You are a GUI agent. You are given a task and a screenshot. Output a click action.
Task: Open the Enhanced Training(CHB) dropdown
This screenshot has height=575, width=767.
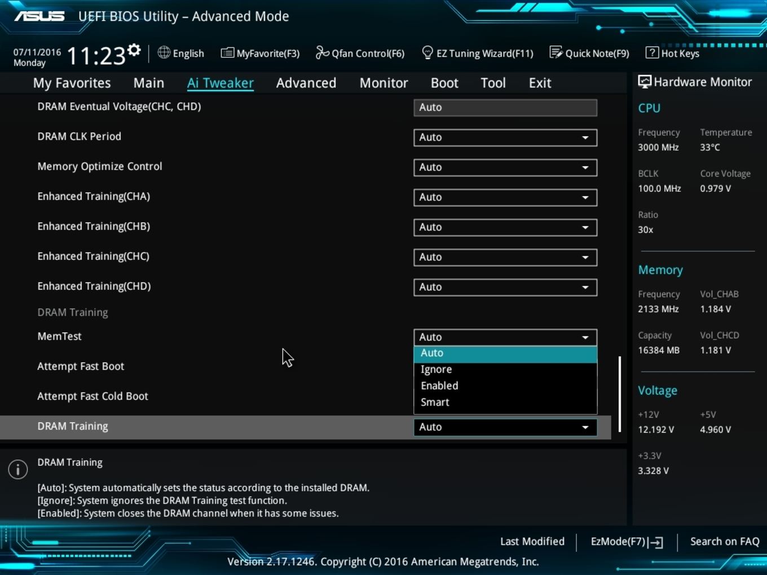tap(505, 227)
